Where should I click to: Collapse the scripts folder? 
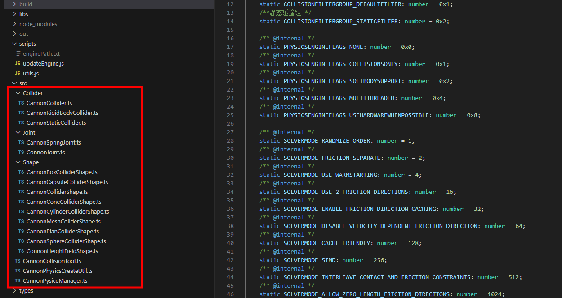[x=14, y=44]
